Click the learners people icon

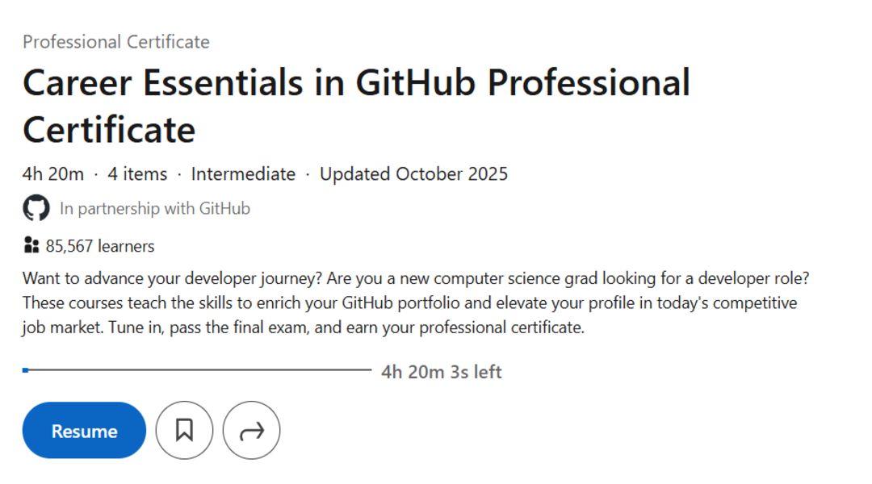click(31, 245)
